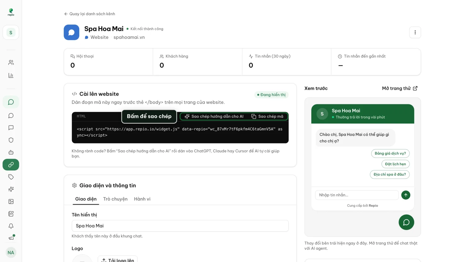
Task: Click the Kết nối thành công status text
Action: pyautogui.click(x=147, y=29)
